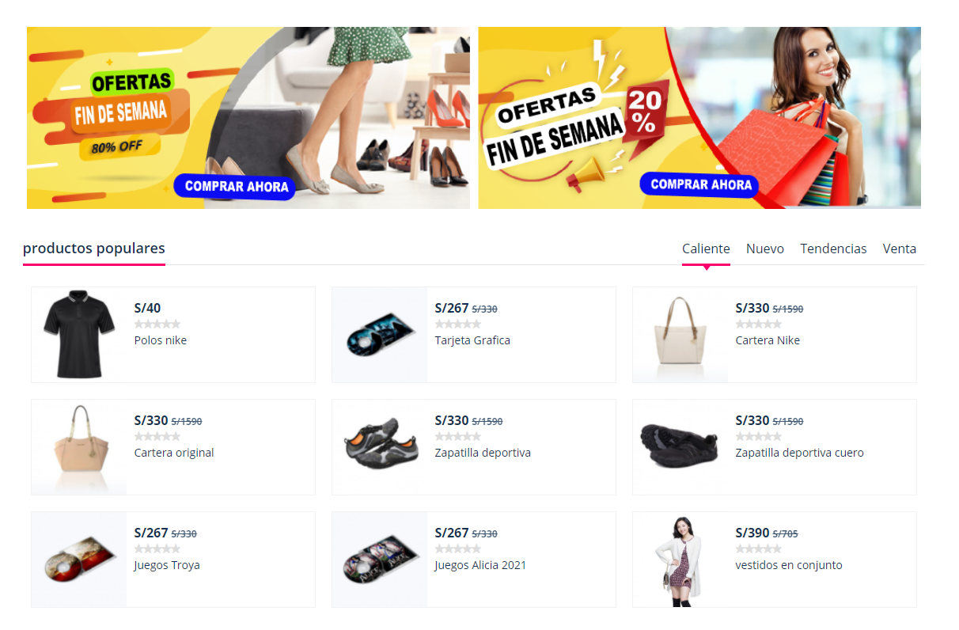959x630 pixels.
Task: Click Comprar Ahora on the 20% banner
Action: (x=700, y=184)
